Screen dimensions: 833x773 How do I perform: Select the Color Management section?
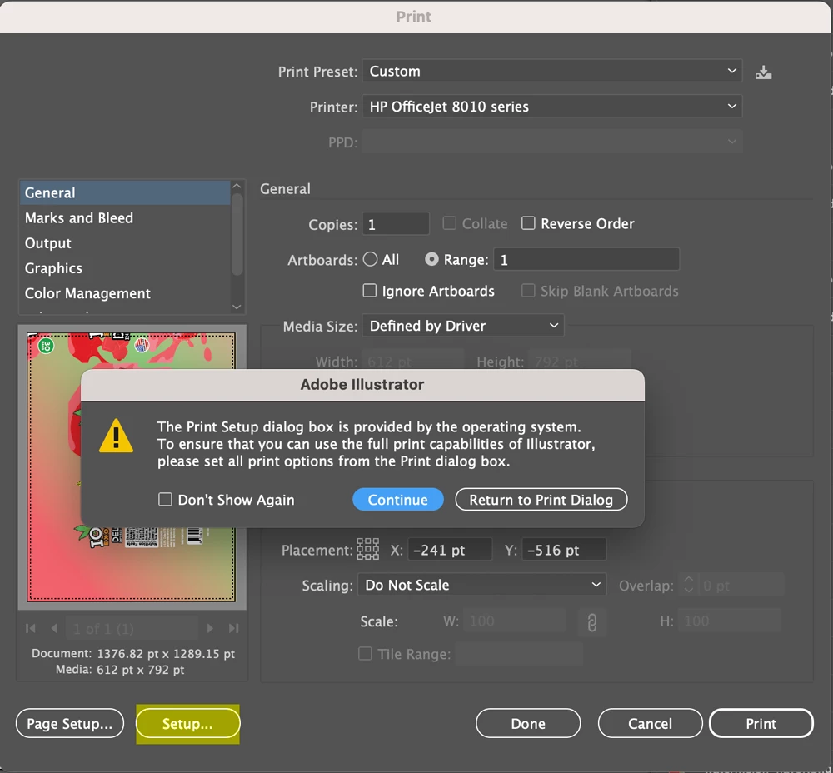point(126,292)
